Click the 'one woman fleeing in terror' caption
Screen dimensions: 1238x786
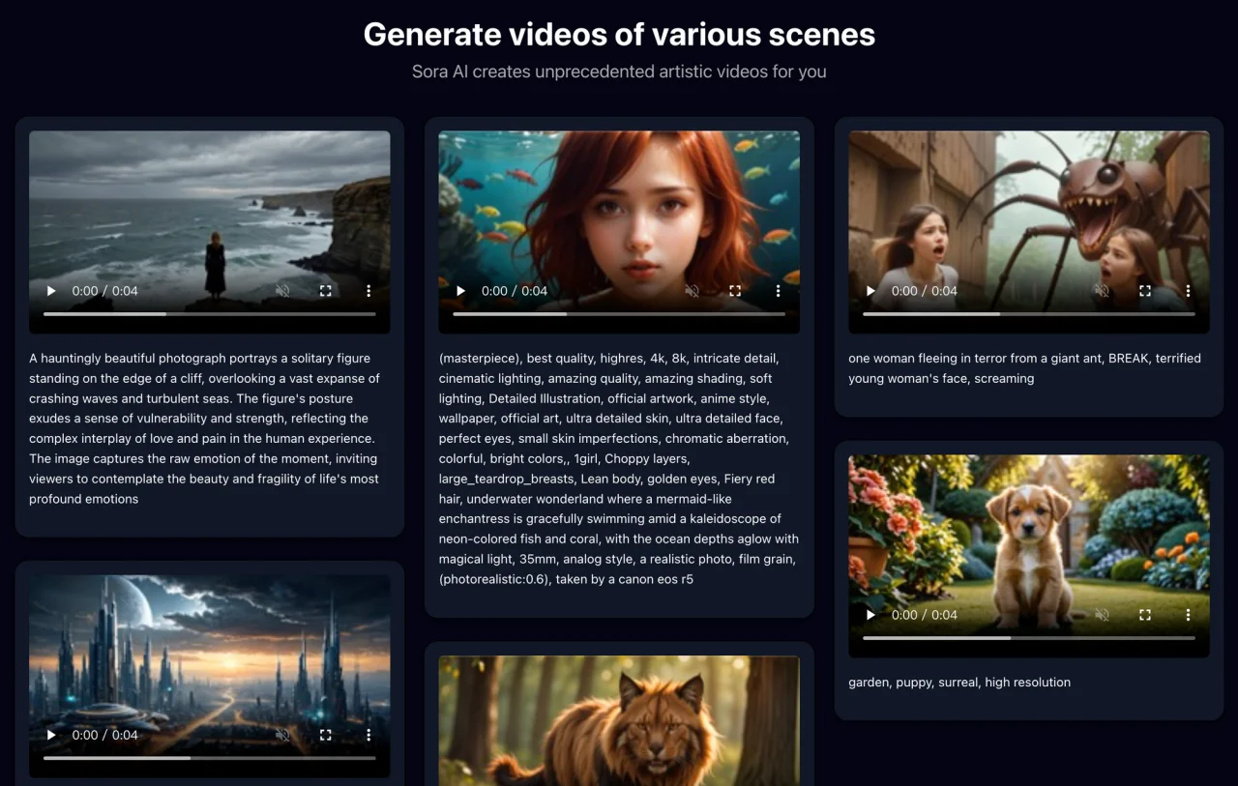(1024, 368)
